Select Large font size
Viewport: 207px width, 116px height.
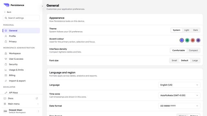click(195, 61)
